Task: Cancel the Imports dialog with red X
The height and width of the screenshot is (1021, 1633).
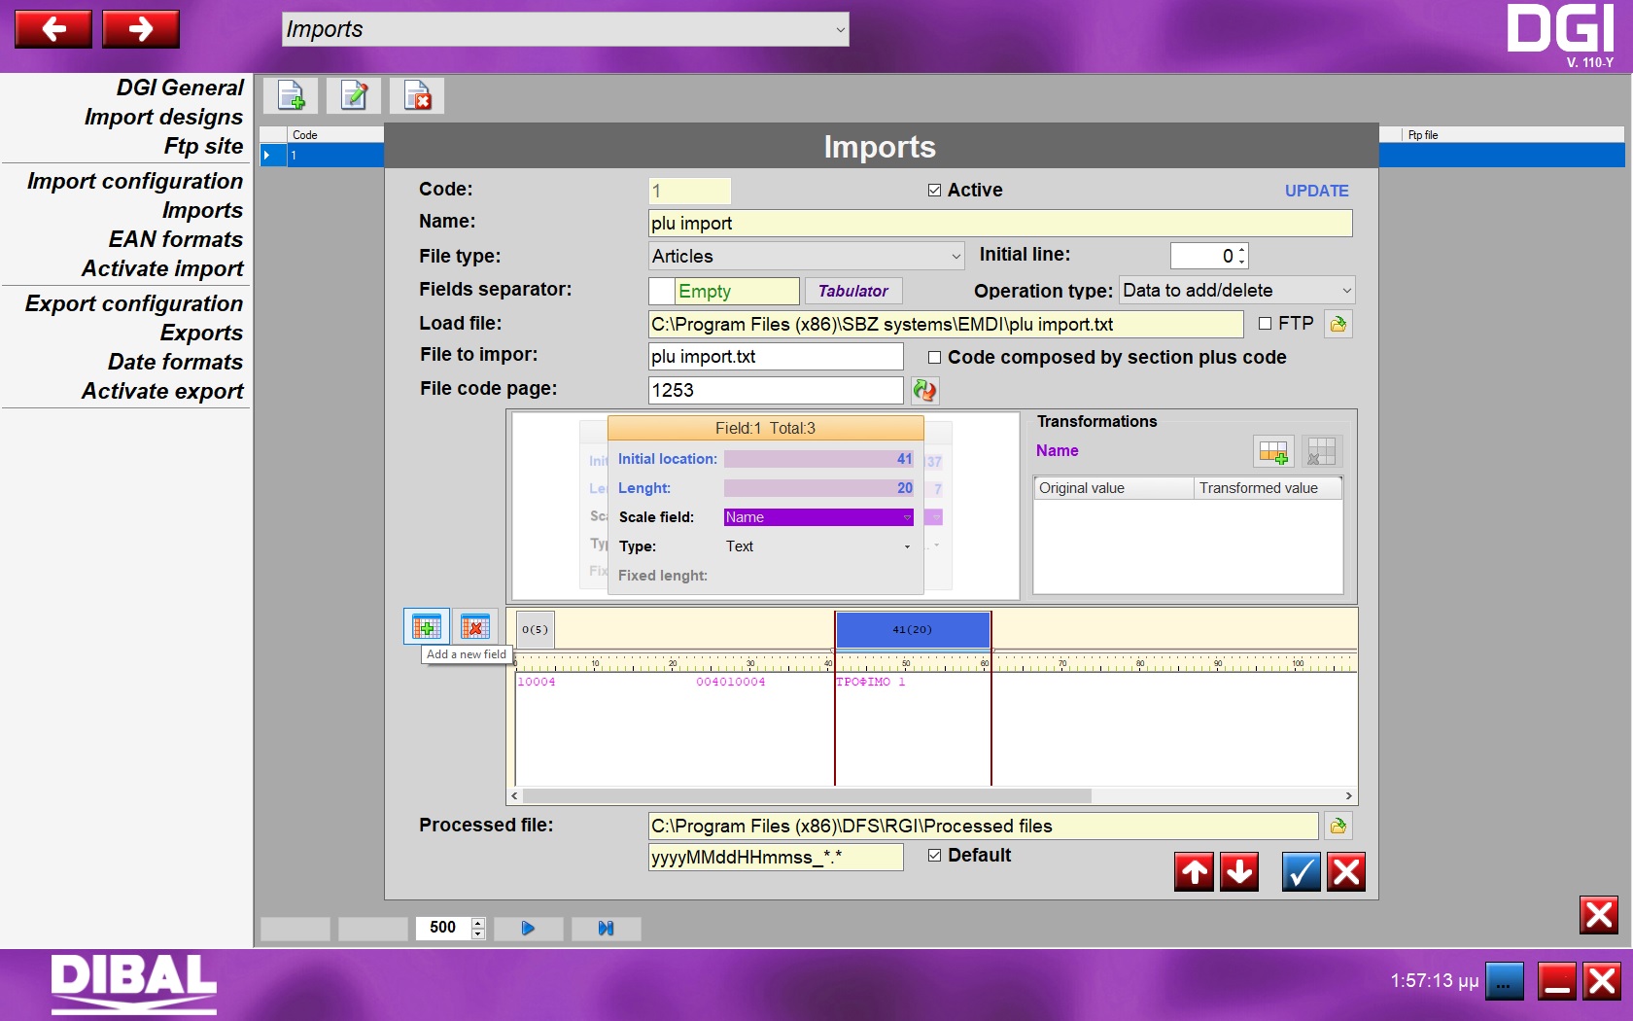Action: 1346,872
